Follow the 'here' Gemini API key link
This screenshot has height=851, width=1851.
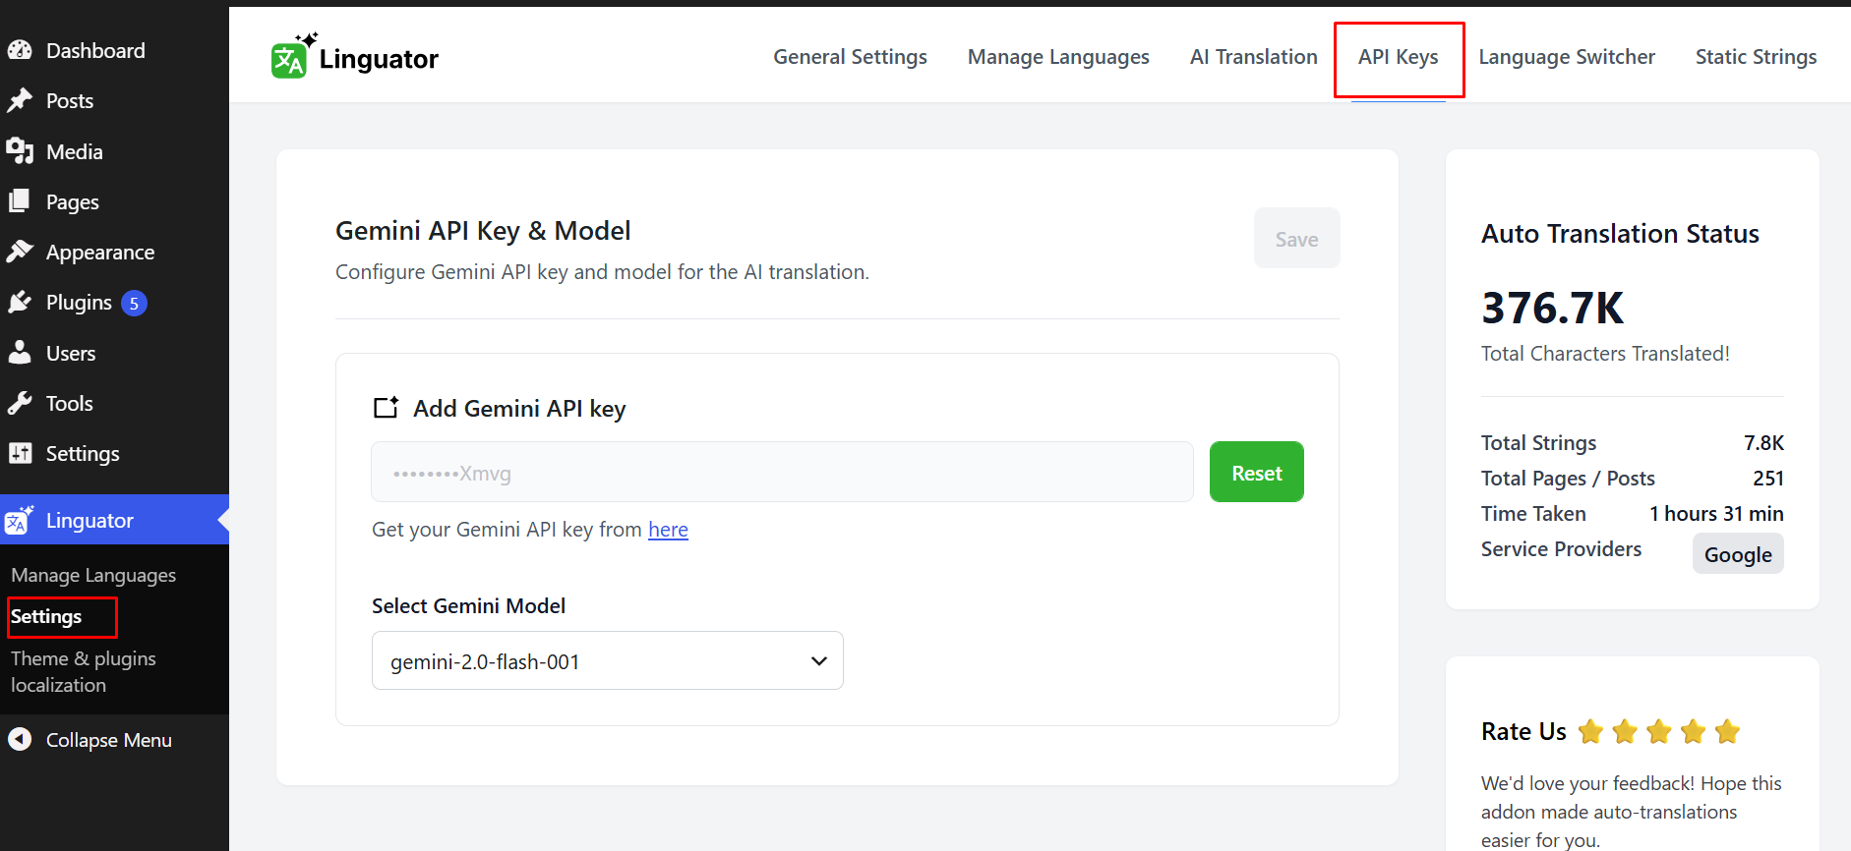click(x=668, y=530)
